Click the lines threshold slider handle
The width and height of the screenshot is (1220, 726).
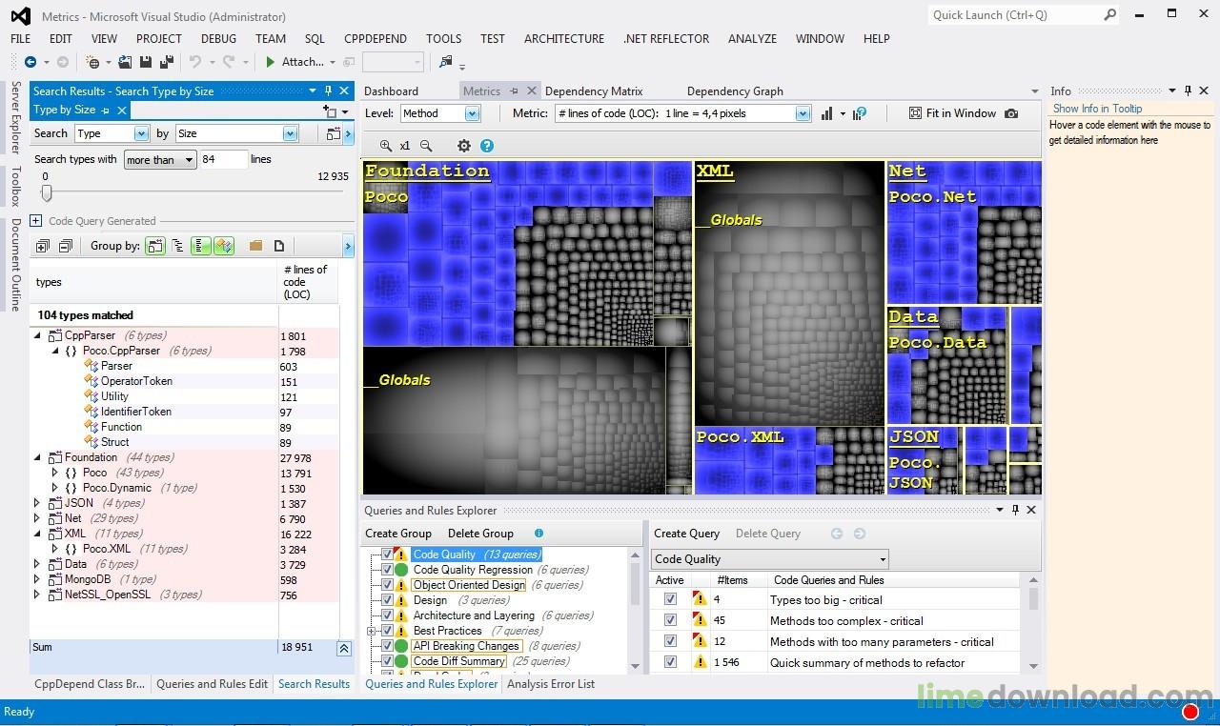(x=46, y=192)
